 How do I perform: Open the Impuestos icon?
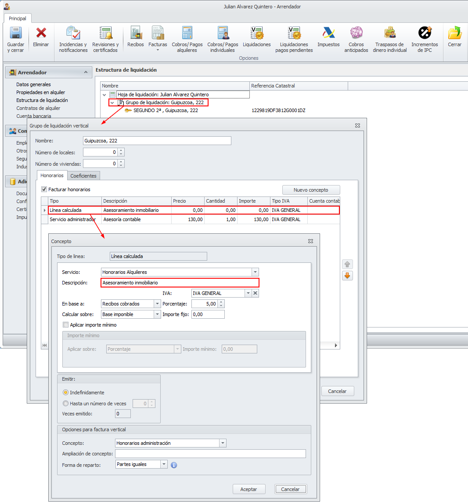328,34
